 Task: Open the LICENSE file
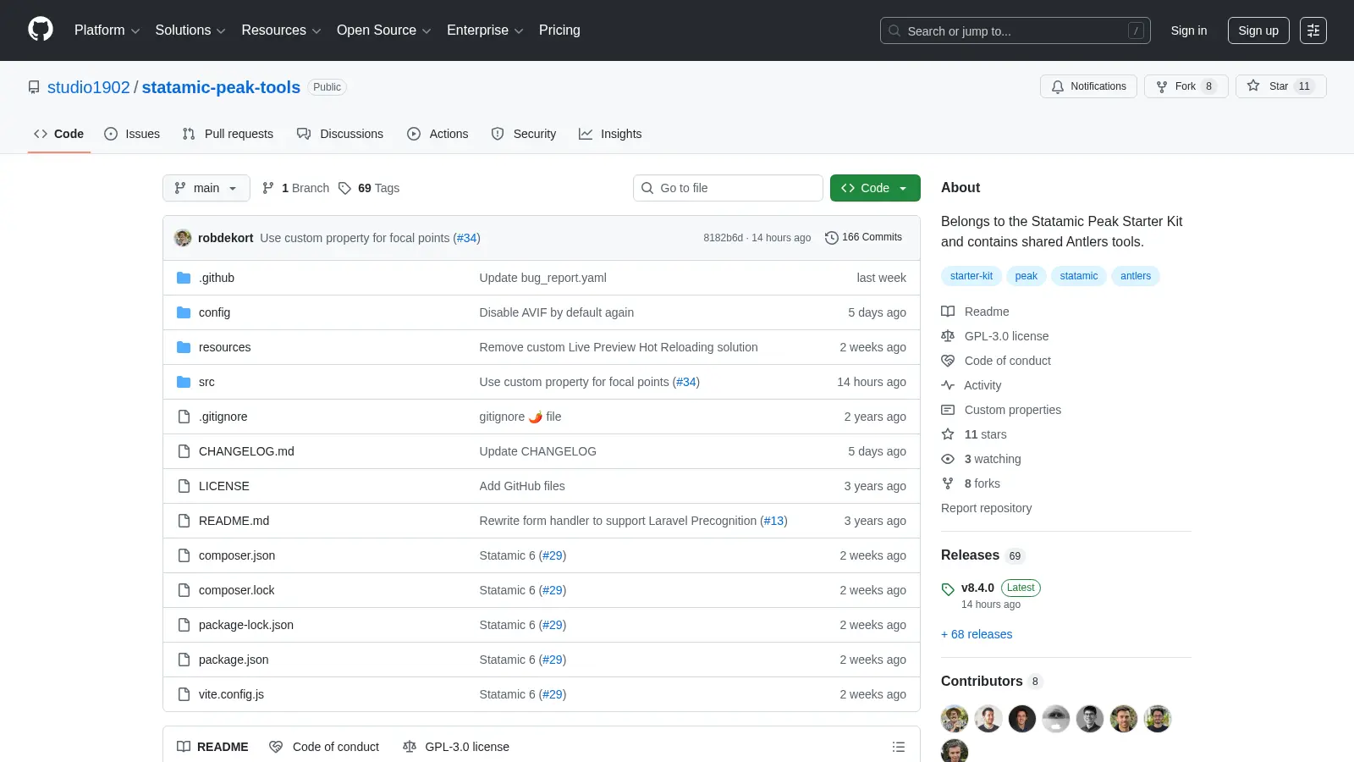point(224,486)
